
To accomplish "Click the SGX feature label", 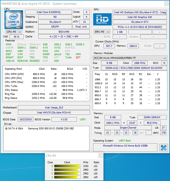I will tap(56, 61).
